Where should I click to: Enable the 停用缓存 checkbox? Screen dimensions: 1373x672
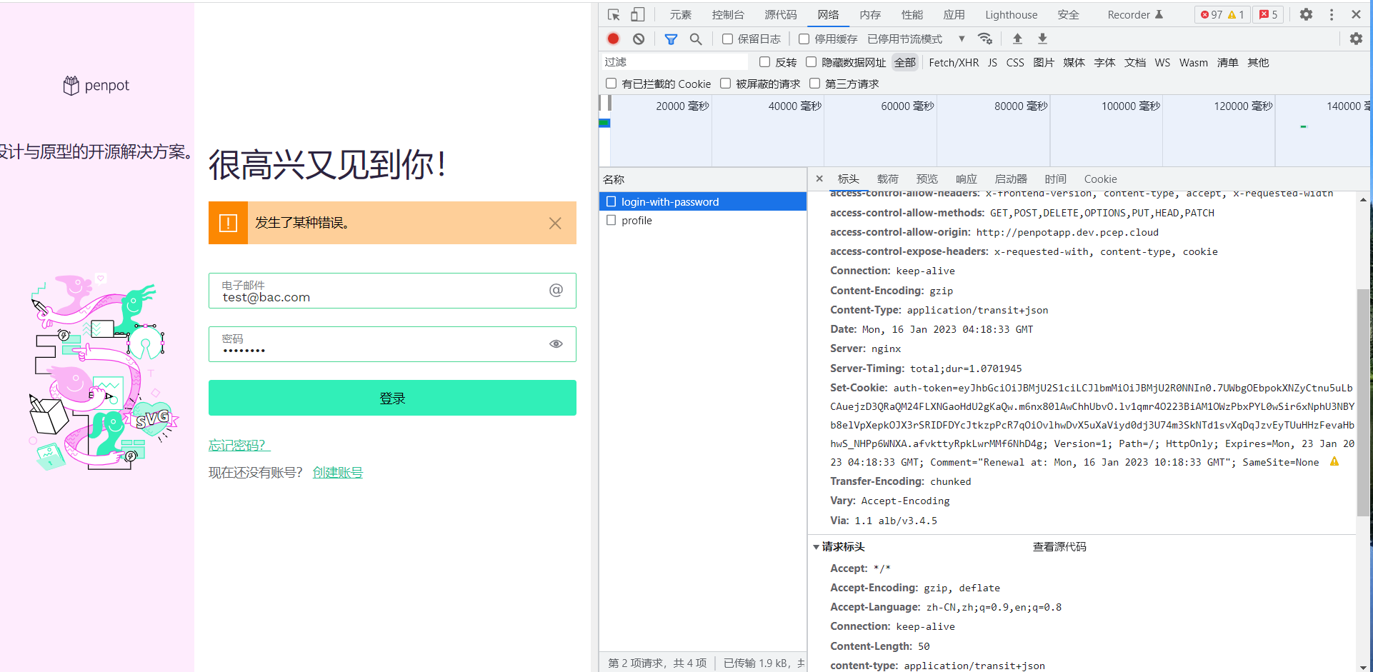pyautogui.click(x=804, y=39)
